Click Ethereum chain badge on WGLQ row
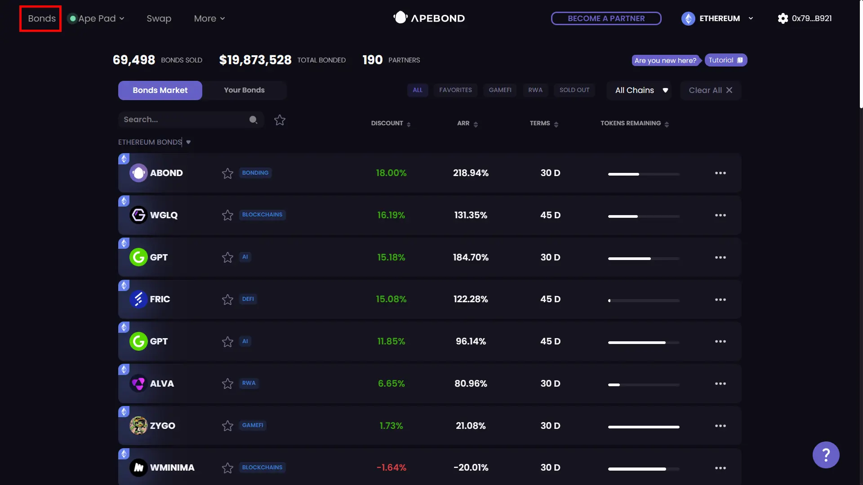This screenshot has height=485, width=863. click(124, 201)
